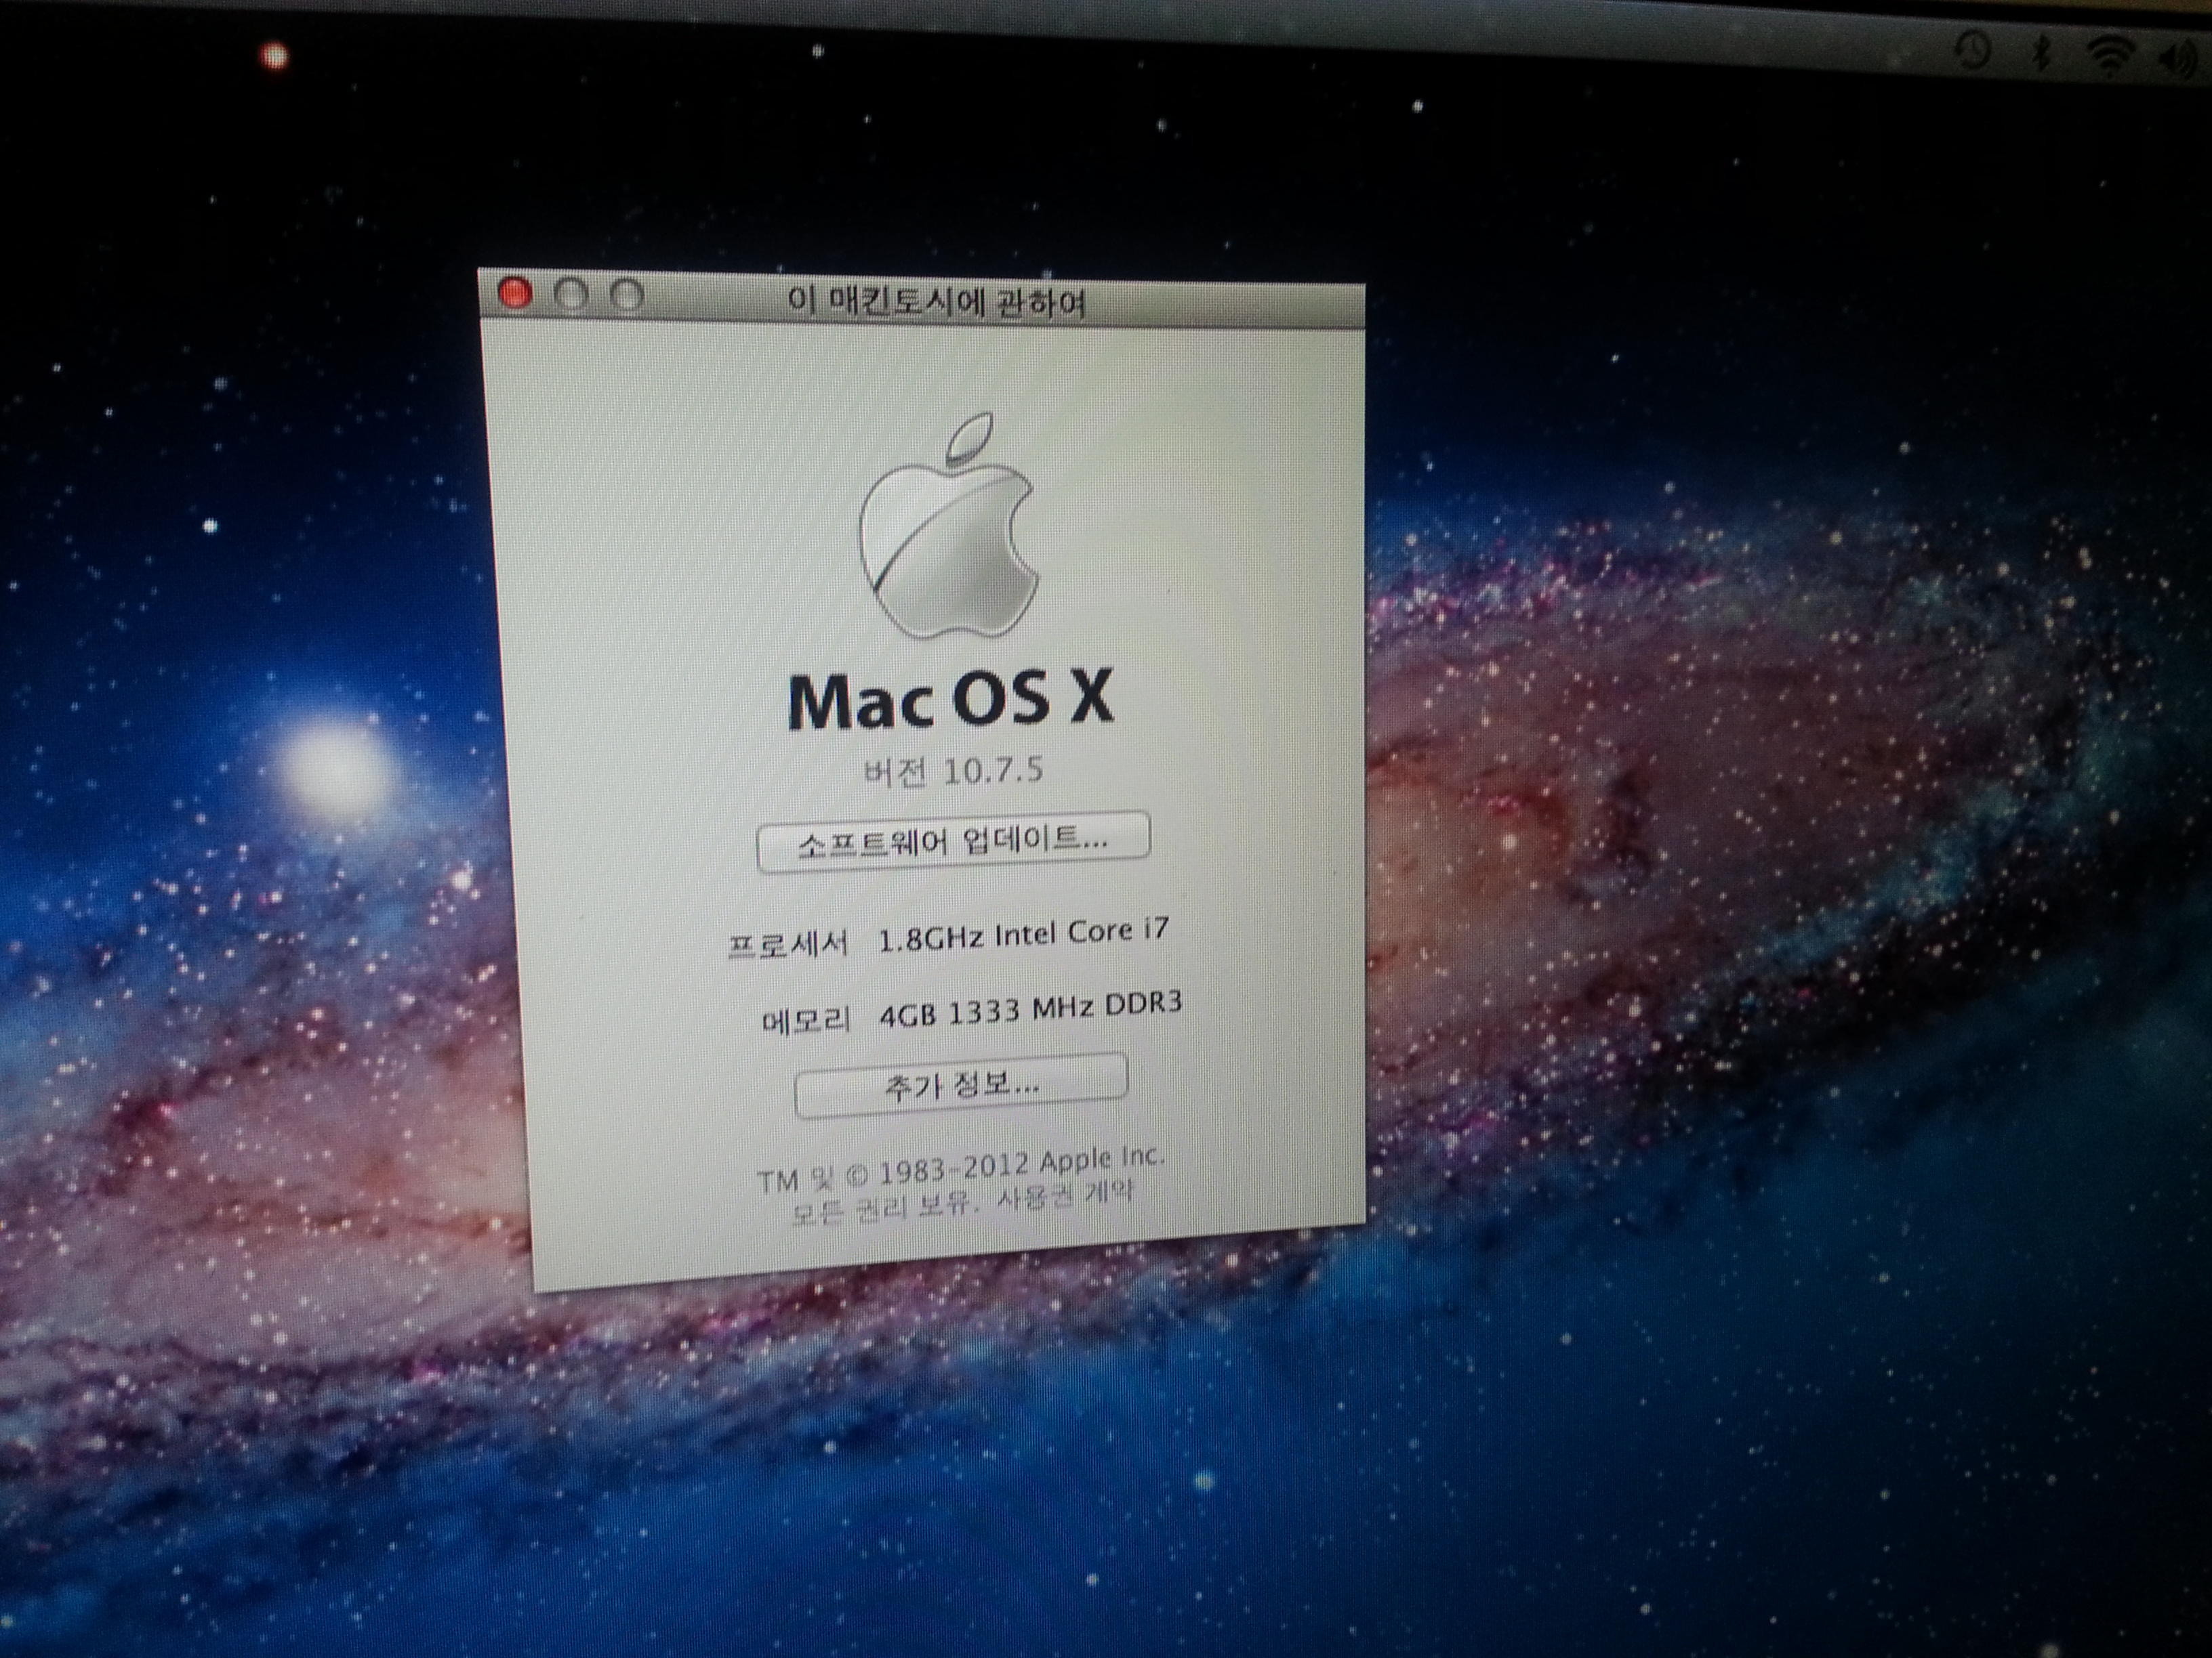Minimize the About This Mac window
The height and width of the screenshot is (1658, 2212).
point(571,295)
